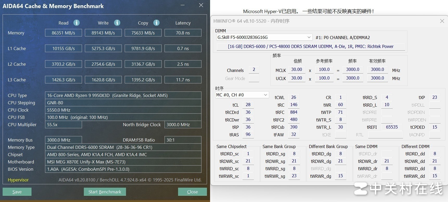Click L3 Cache write 1620.8 GB/s

pyautogui.click(x=103, y=80)
